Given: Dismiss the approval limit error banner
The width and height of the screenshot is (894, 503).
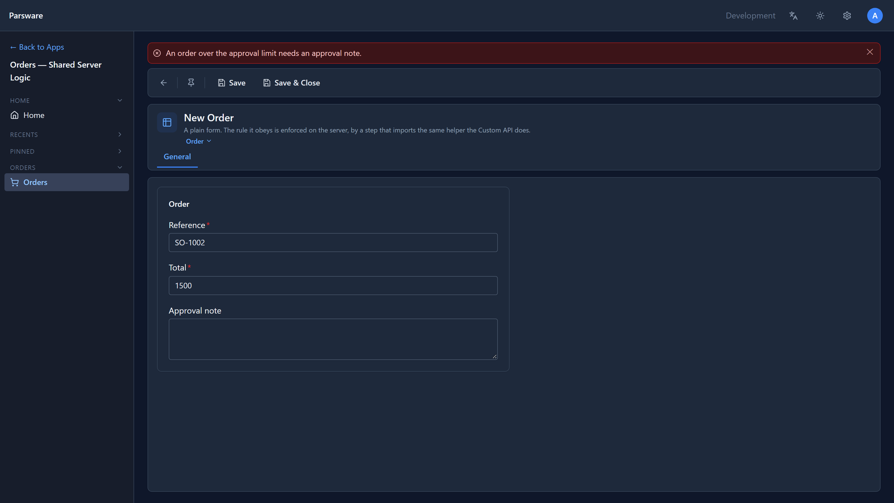Looking at the screenshot, I should click(870, 52).
